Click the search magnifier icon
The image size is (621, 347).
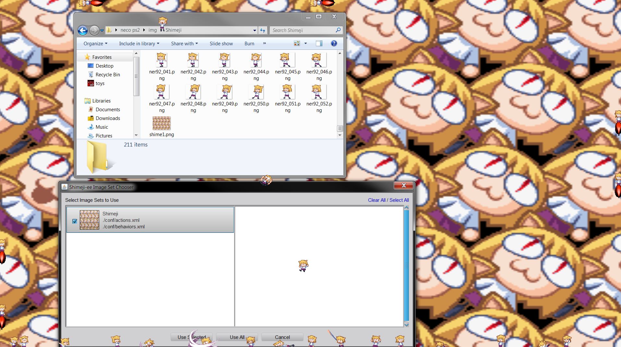(338, 30)
